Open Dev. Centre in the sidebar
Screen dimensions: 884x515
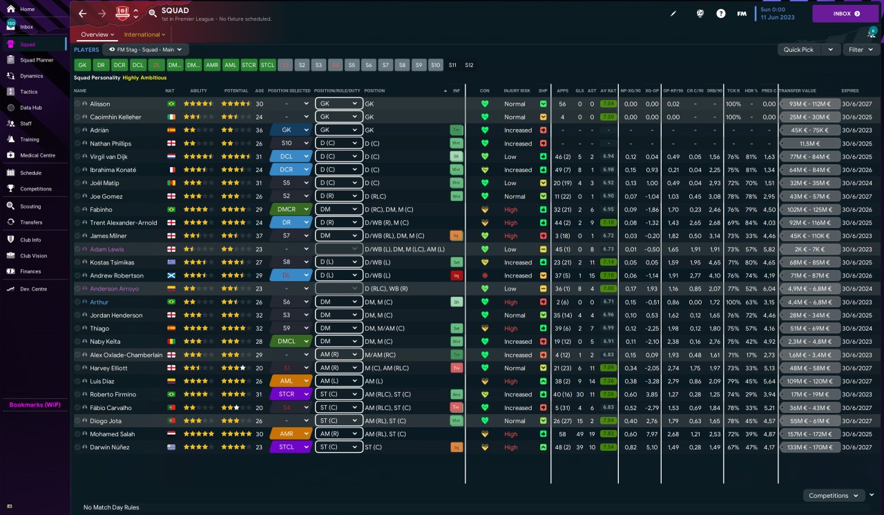[x=33, y=289]
